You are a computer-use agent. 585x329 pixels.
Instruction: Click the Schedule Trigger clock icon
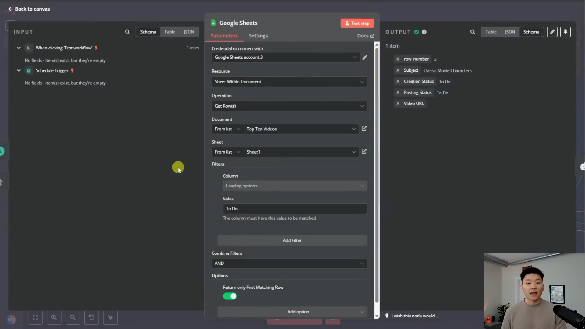tap(29, 70)
